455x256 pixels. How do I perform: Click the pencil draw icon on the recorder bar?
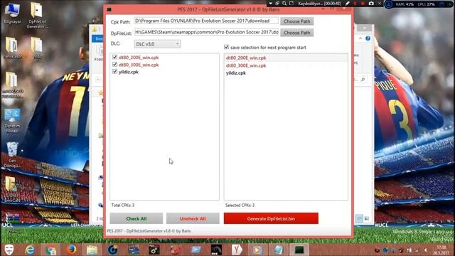[348, 4]
